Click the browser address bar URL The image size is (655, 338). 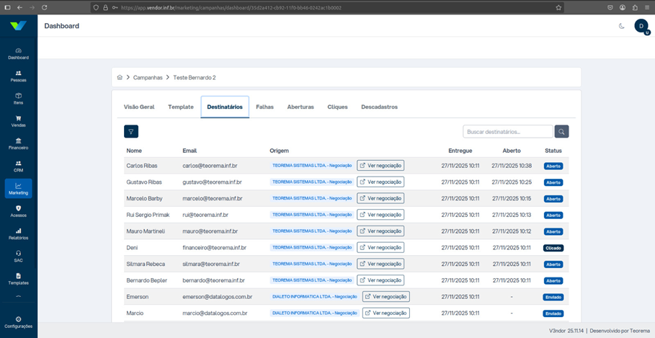click(x=232, y=7)
